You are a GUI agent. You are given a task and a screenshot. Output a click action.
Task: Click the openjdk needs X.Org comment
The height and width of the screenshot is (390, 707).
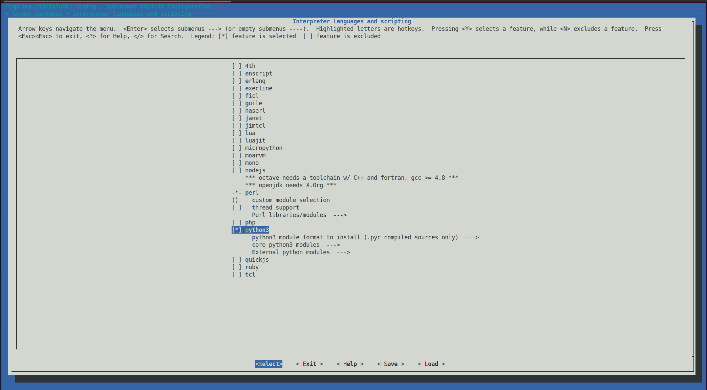coord(291,185)
